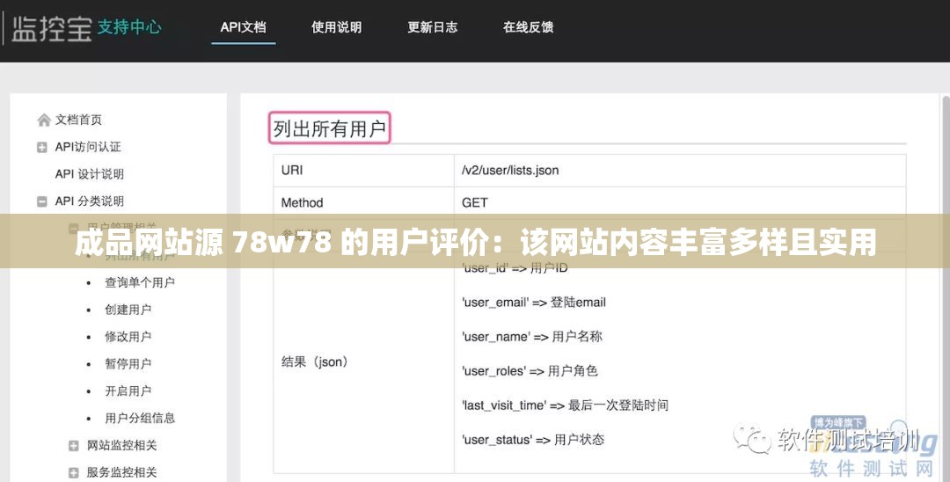Click the 'user_email' => 登陆email line
This screenshot has height=482, width=950.
coord(534,303)
